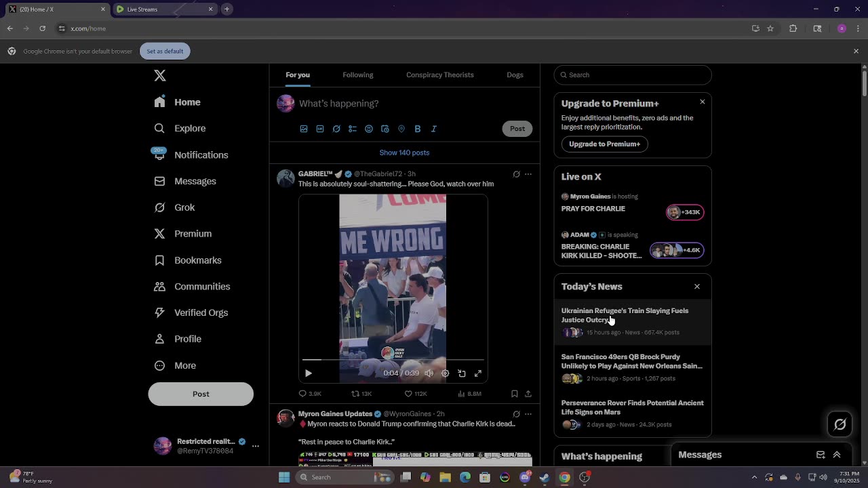Insert a GIF in the composer

click(x=320, y=129)
